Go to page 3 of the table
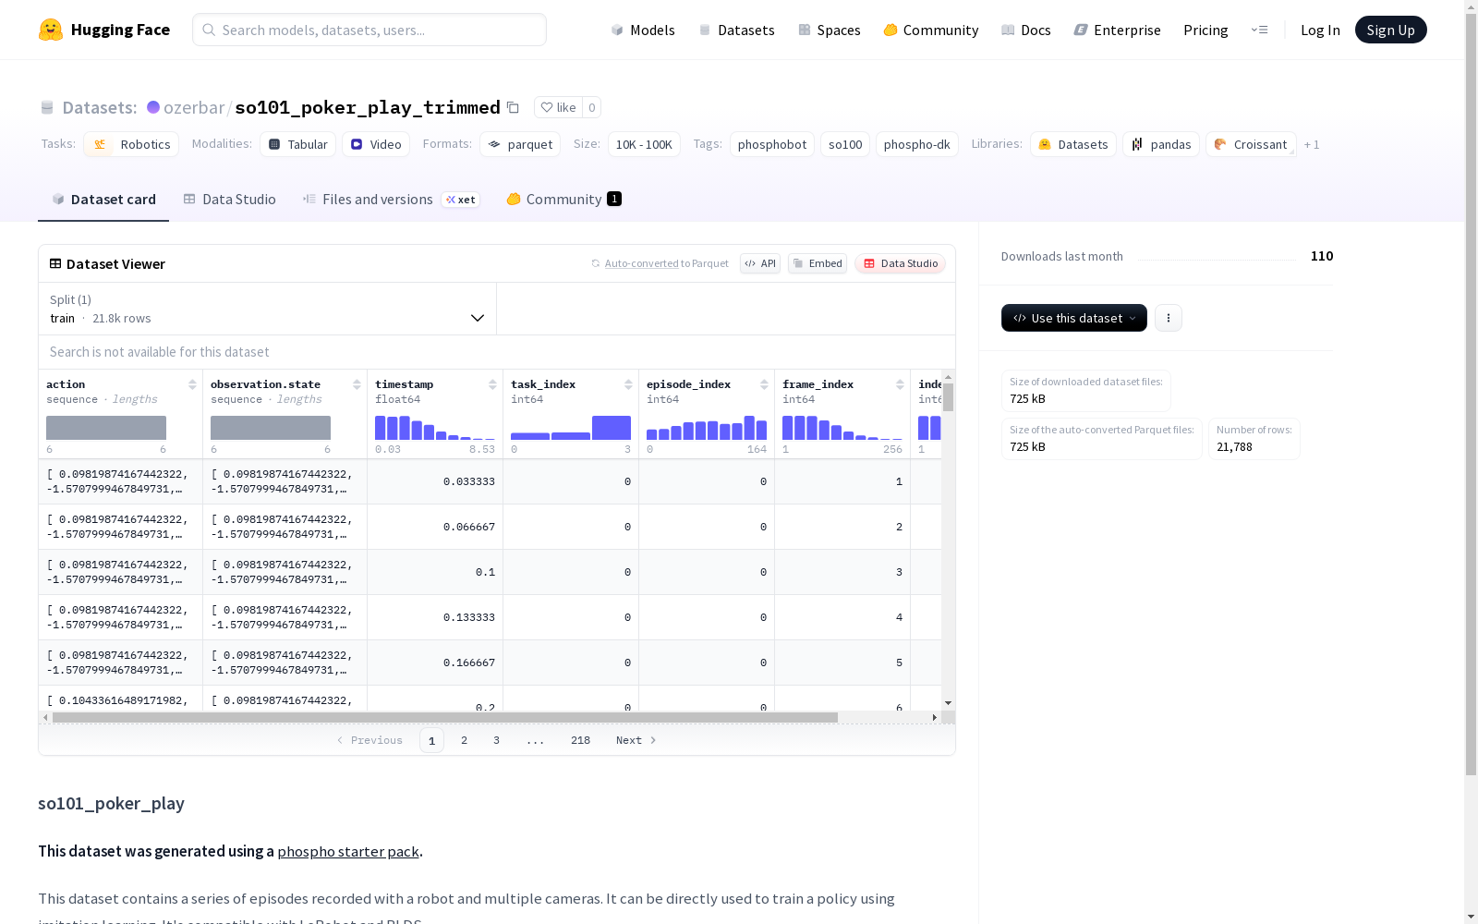This screenshot has width=1478, height=924. tap(496, 740)
